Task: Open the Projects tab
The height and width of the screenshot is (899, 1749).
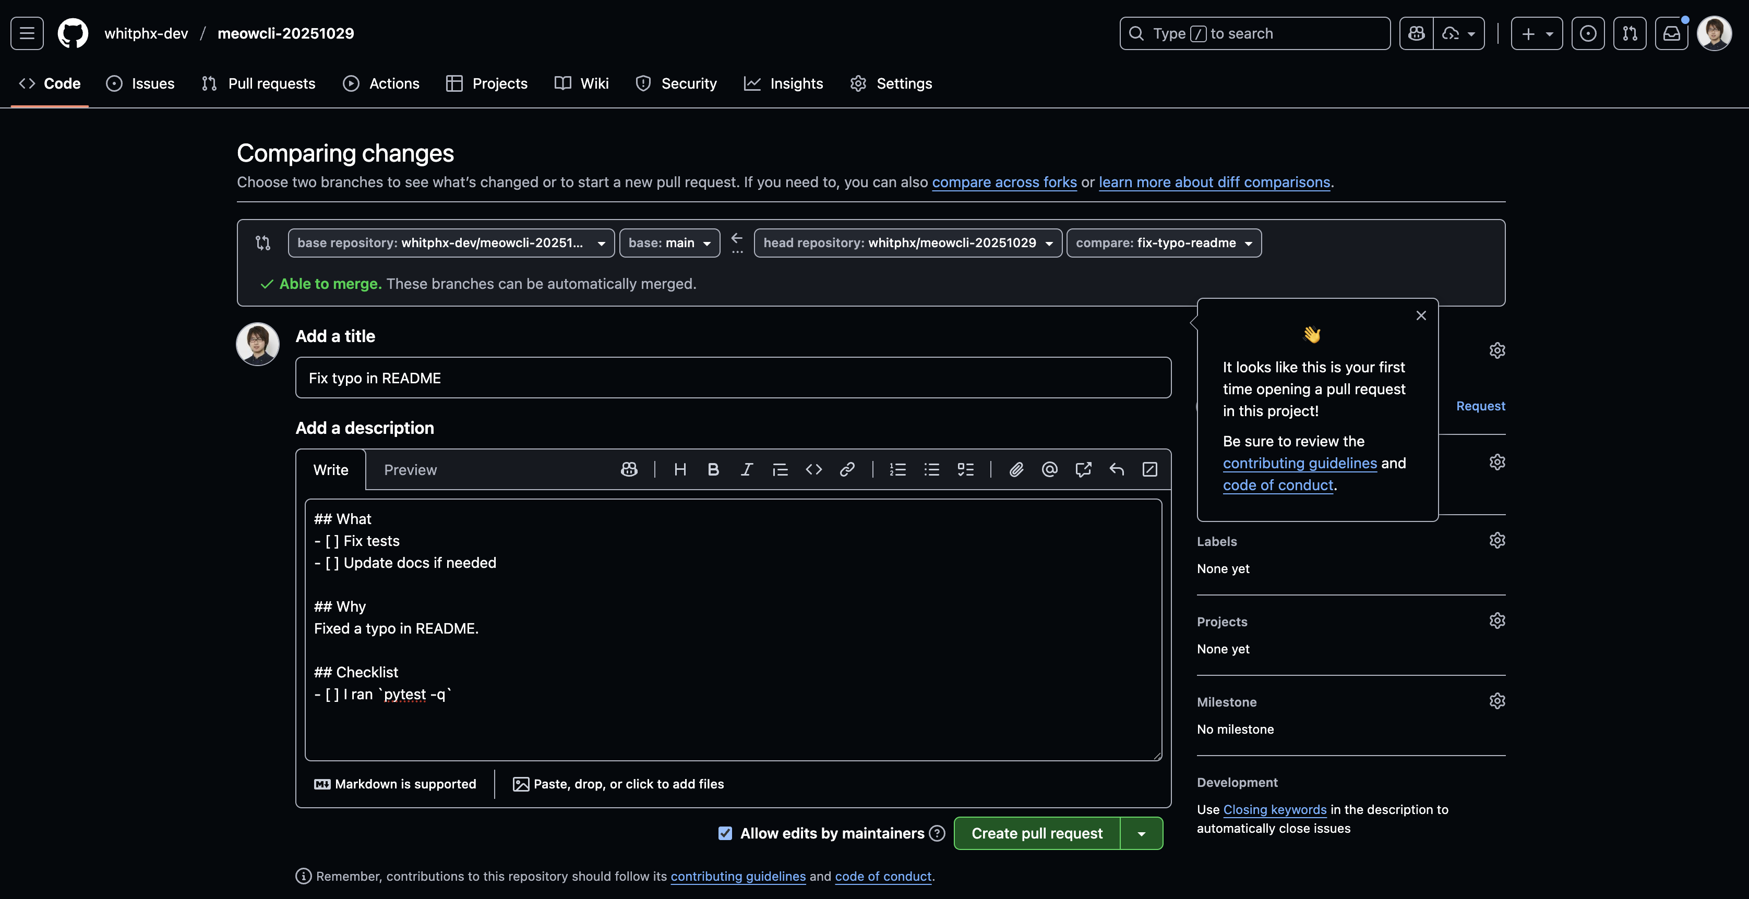Action: [x=487, y=83]
